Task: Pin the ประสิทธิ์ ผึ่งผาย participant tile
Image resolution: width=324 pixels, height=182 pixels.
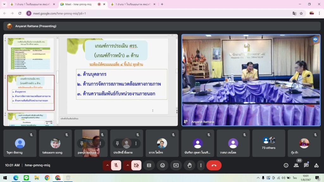Action: coord(117,143)
